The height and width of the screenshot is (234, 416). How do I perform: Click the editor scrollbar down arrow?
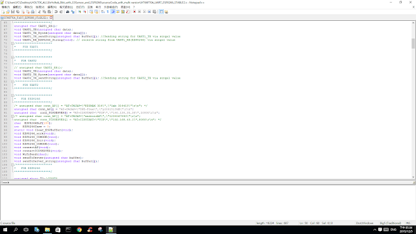413,177
